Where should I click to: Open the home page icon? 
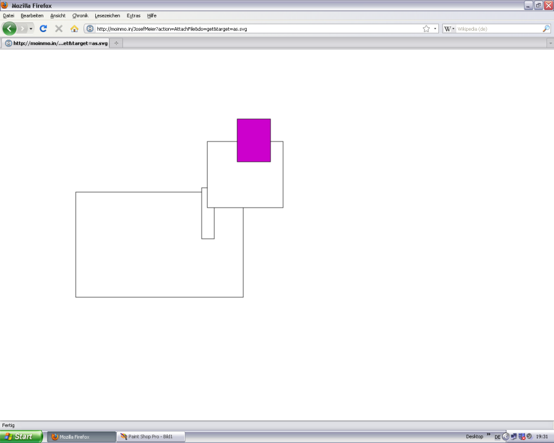pos(74,28)
